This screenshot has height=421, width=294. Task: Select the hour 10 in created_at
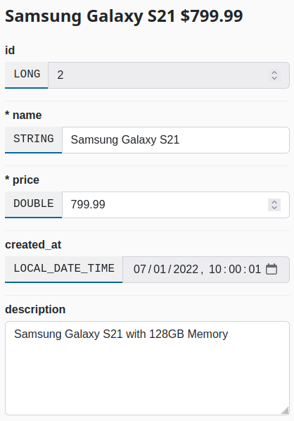coord(215,270)
